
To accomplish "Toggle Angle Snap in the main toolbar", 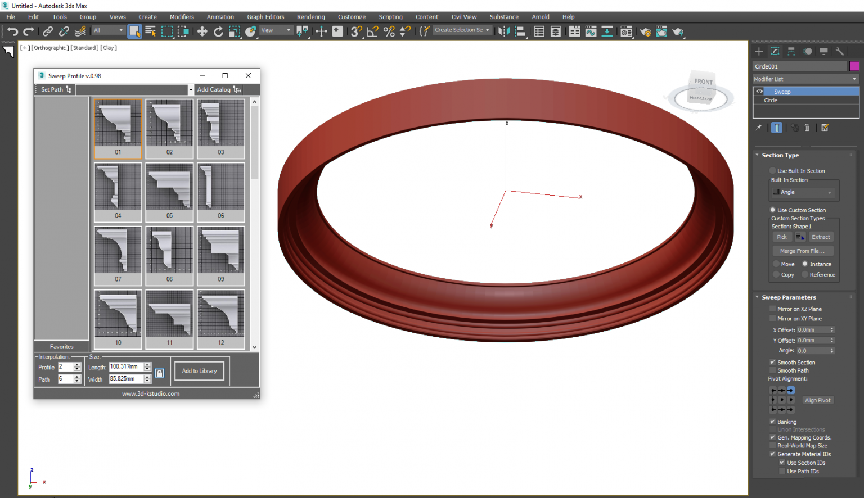I will click(372, 31).
